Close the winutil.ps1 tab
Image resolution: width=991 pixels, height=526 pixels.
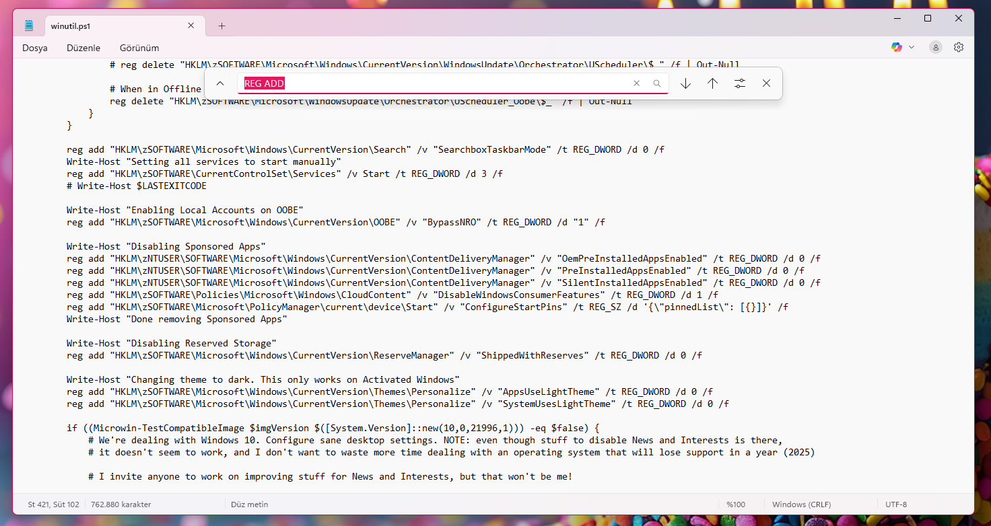191,26
